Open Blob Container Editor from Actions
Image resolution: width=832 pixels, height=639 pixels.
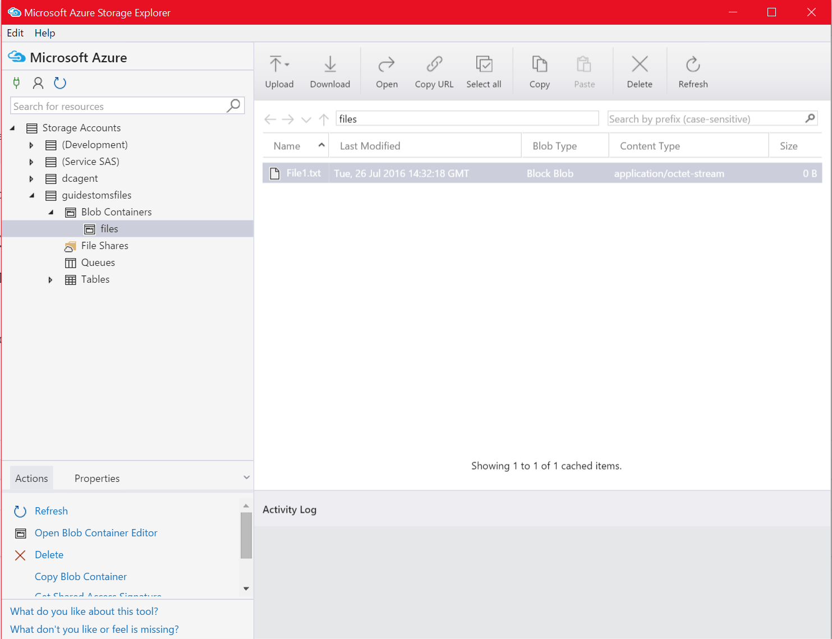[x=95, y=532]
